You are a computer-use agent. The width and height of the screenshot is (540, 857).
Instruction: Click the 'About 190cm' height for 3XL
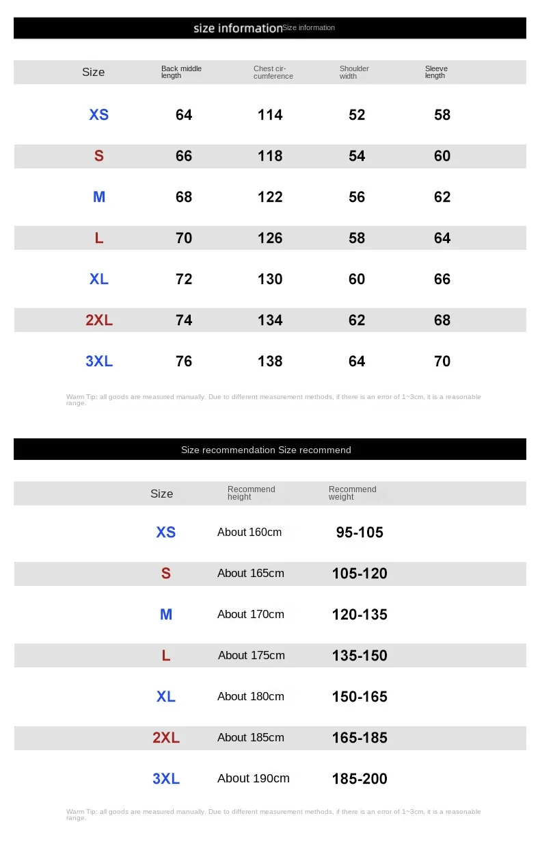(254, 778)
